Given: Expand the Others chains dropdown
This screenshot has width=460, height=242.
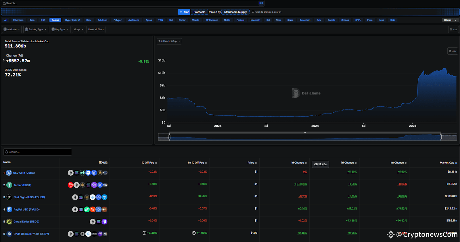Looking at the screenshot, I should point(450,20).
